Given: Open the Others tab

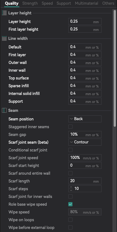Looking at the screenshot, I should point(108,3).
